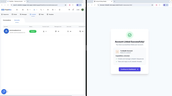Go to the Sequences tab
This screenshot has width=172, height=96.
tap(5, 14)
